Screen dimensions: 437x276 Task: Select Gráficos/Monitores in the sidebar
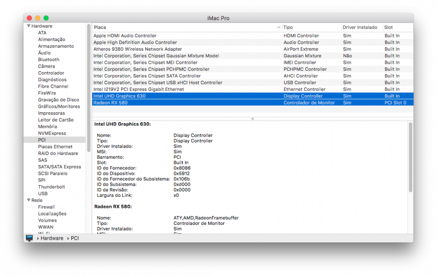tap(59, 107)
